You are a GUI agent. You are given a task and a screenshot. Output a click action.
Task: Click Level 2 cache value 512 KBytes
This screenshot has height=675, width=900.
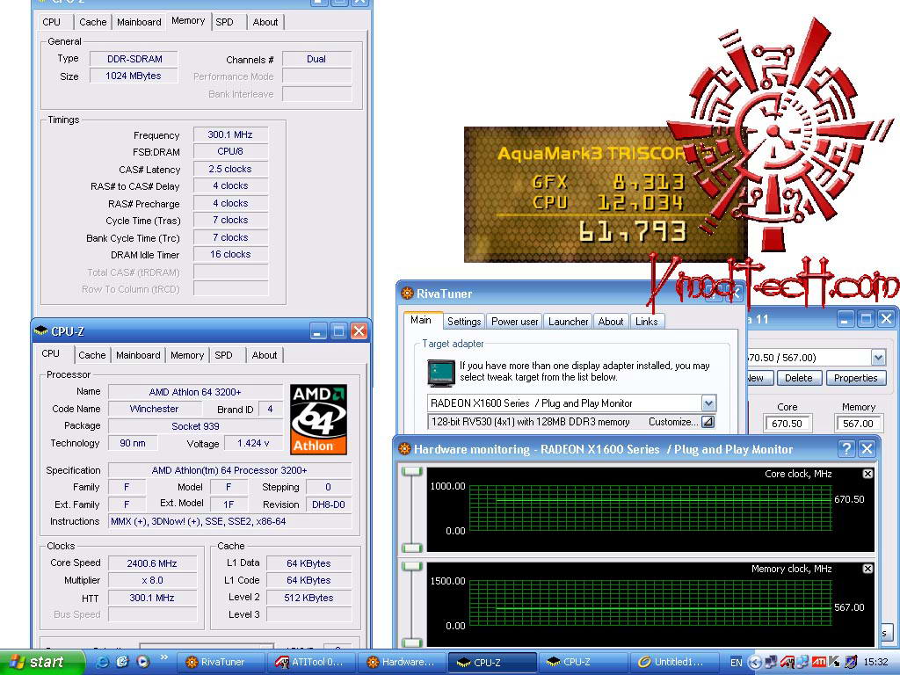308,598
